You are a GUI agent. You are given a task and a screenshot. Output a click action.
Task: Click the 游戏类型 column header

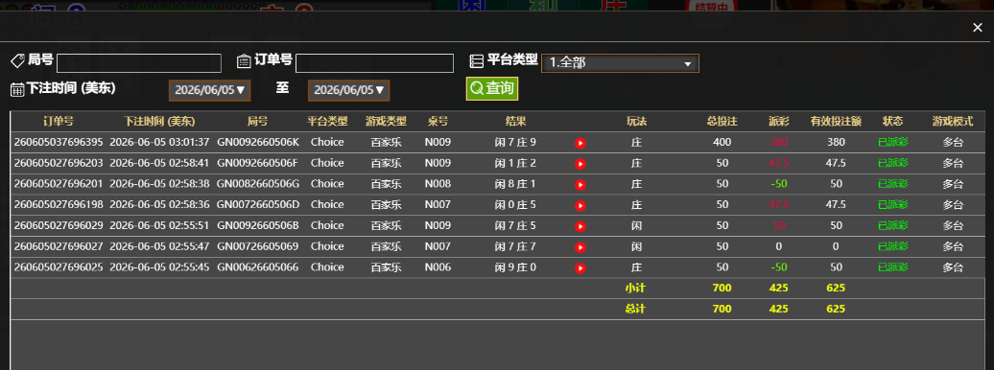coord(386,121)
